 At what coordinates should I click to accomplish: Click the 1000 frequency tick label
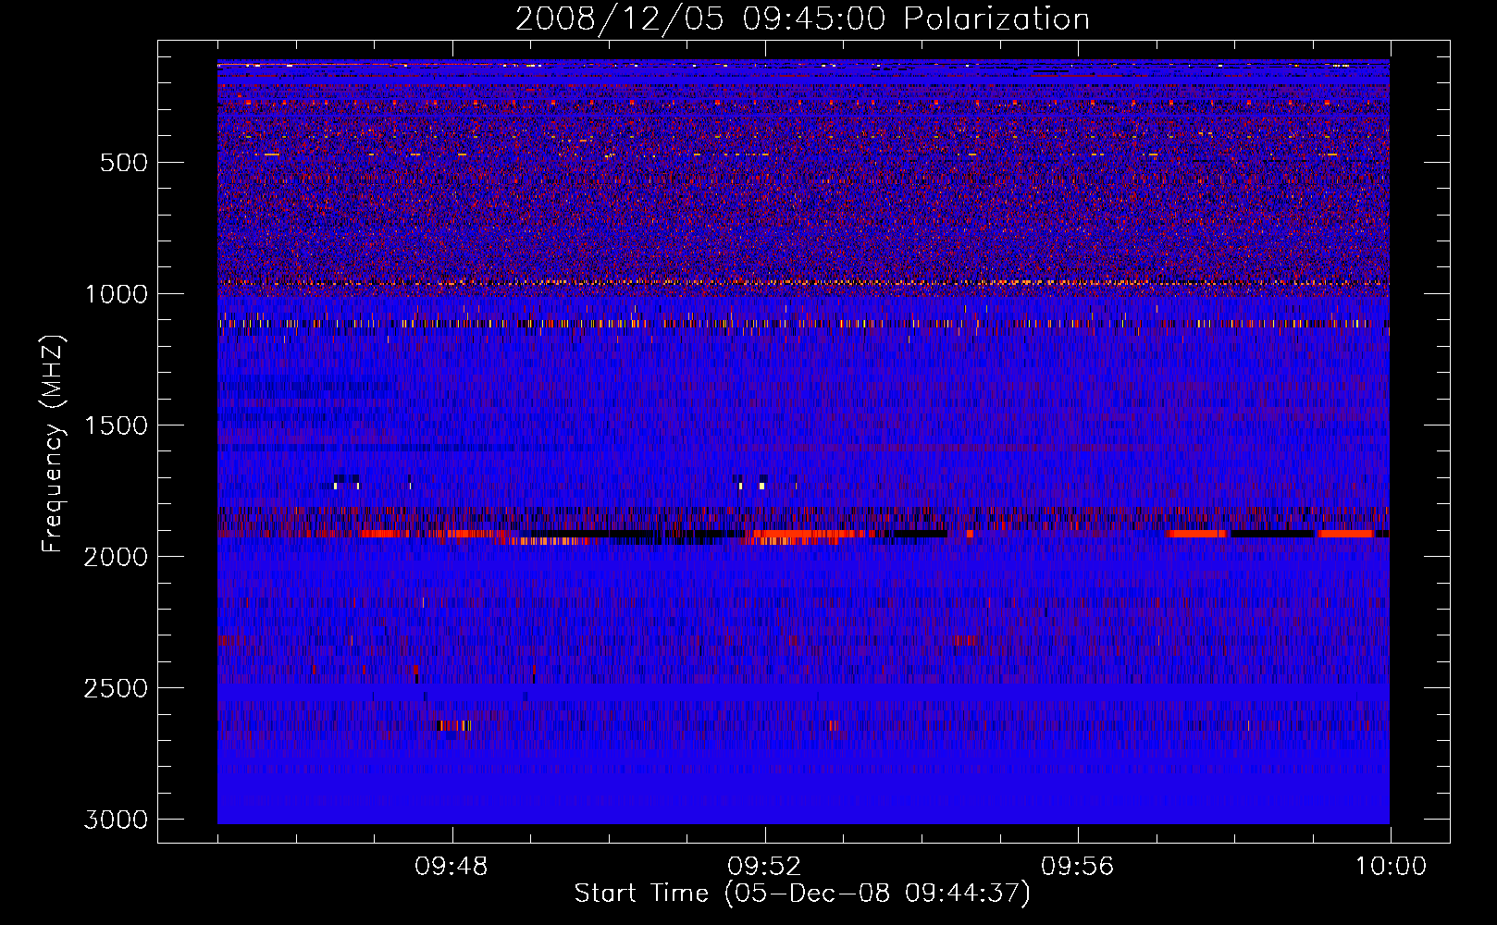(116, 294)
